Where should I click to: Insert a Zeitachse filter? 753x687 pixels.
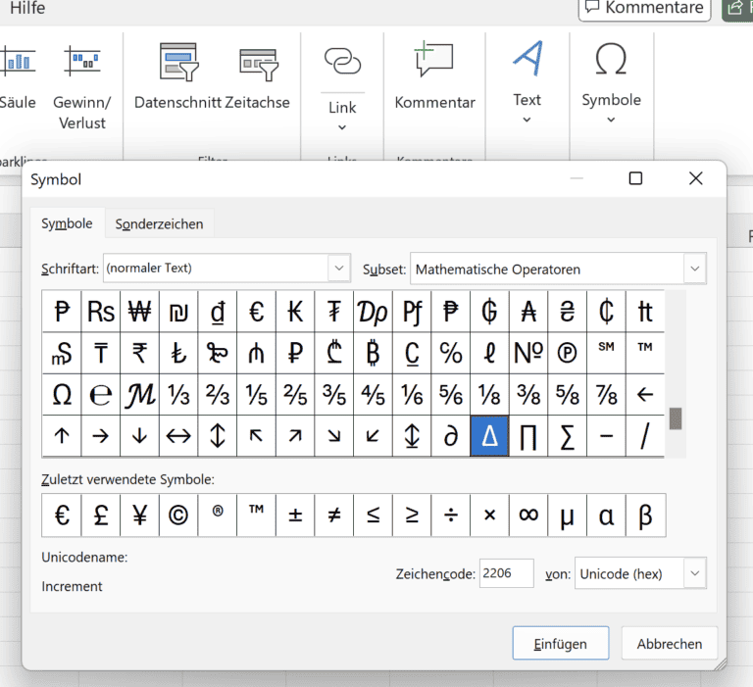tap(258, 76)
